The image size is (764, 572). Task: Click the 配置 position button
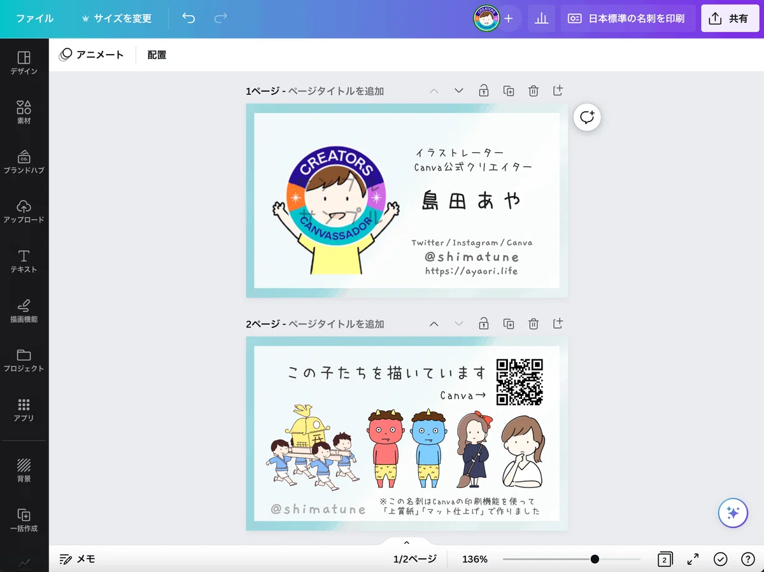click(x=157, y=55)
